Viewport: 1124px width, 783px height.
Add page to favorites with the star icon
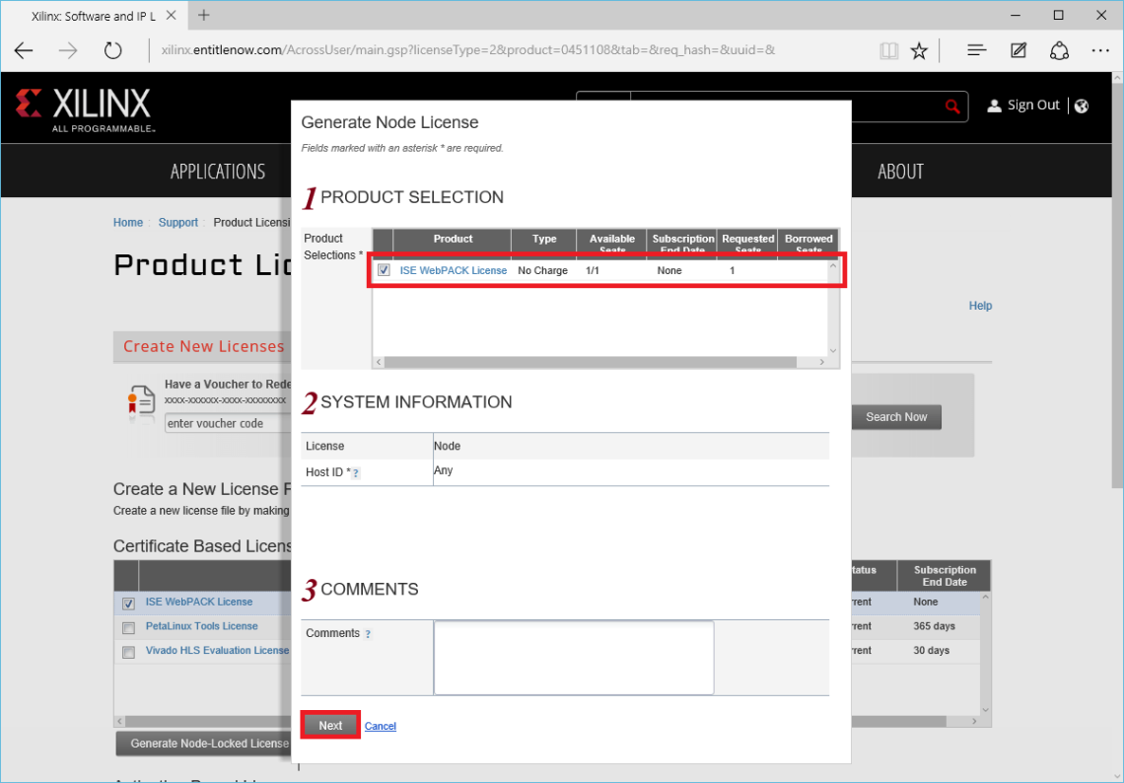[919, 49]
